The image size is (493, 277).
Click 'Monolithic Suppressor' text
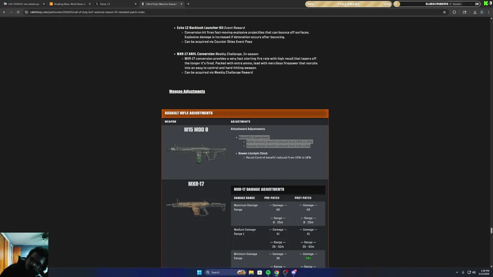pos(253,137)
